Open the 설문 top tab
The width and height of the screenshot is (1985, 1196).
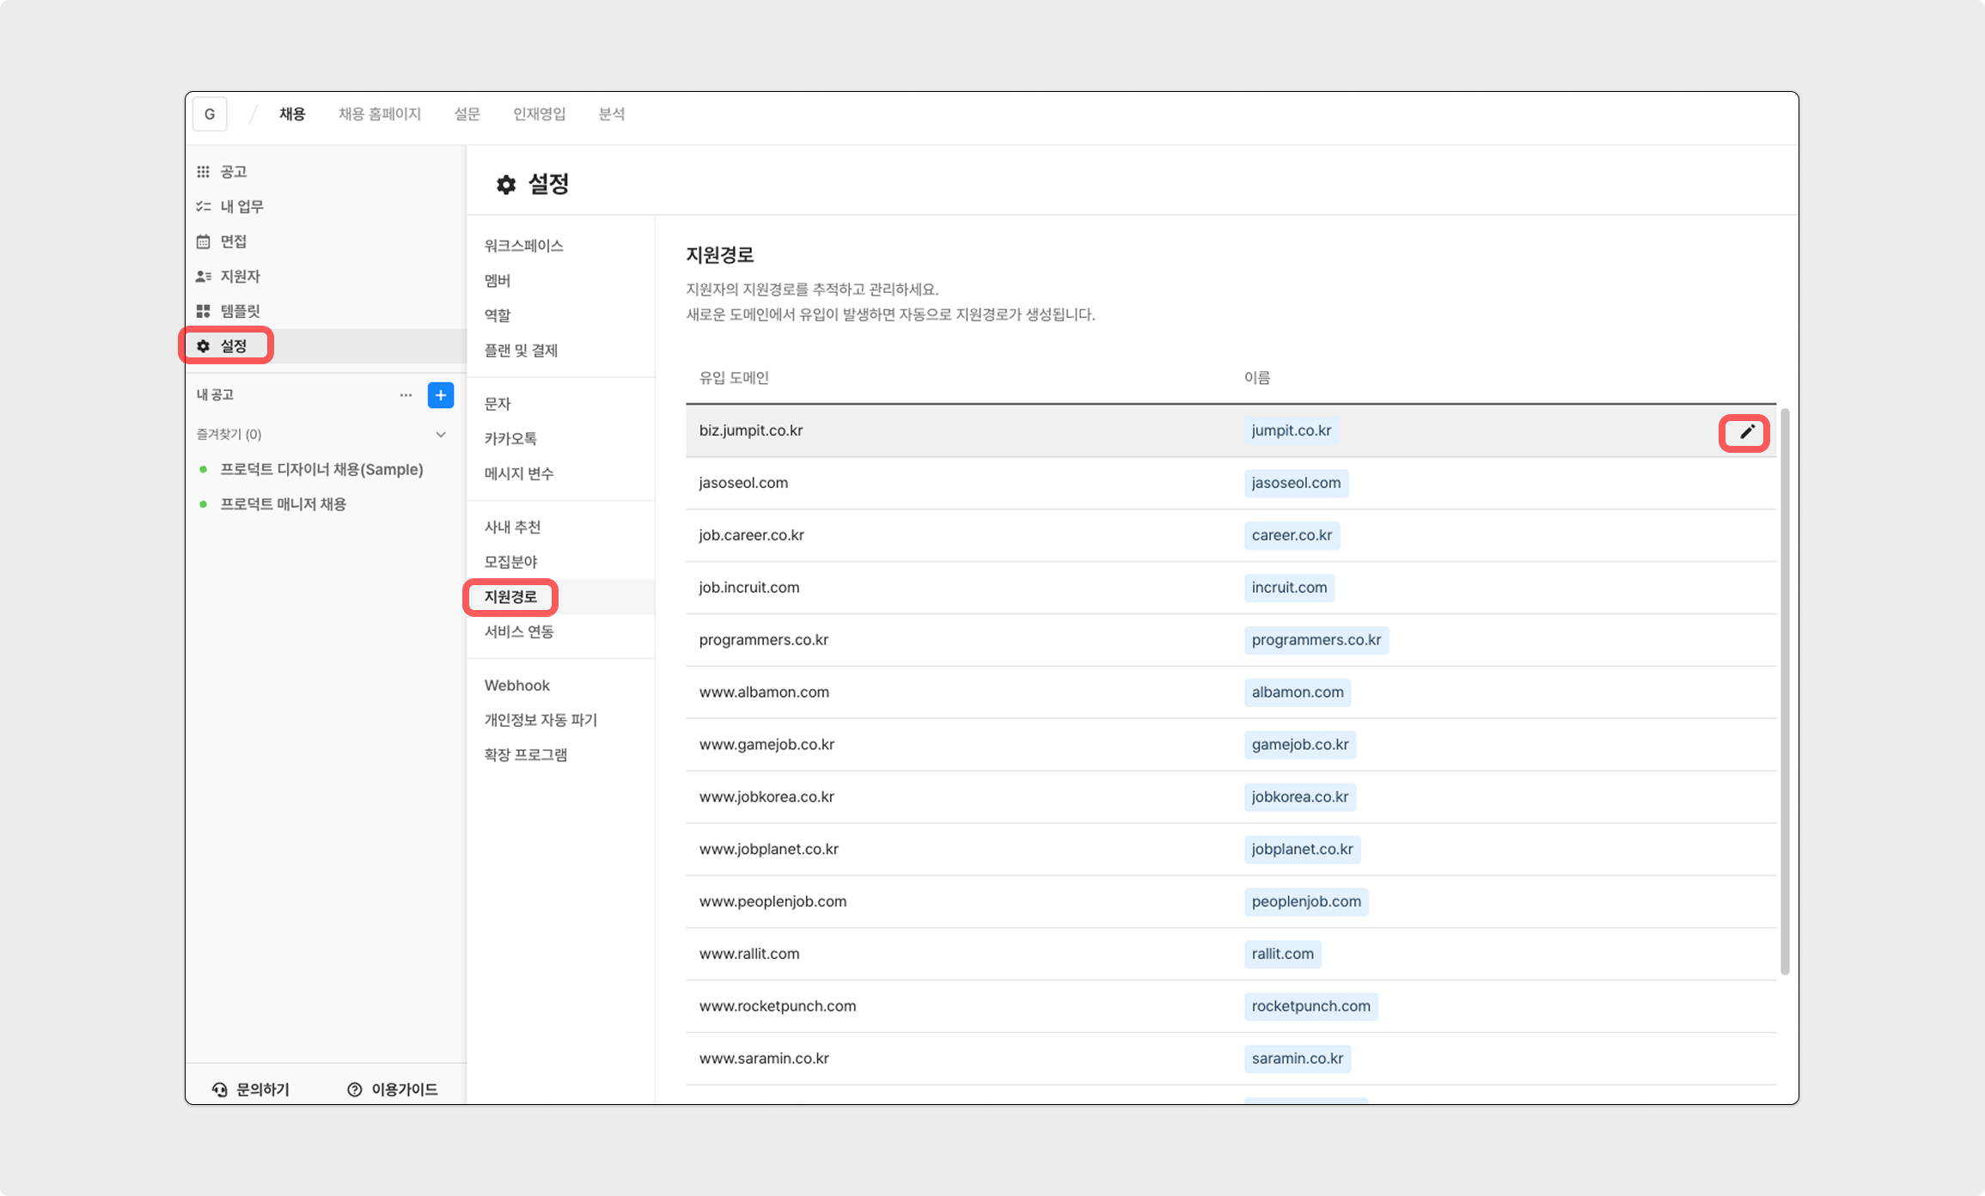point(467,114)
